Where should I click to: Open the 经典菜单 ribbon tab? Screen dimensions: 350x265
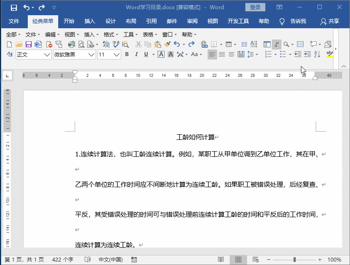(x=43, y=21)
